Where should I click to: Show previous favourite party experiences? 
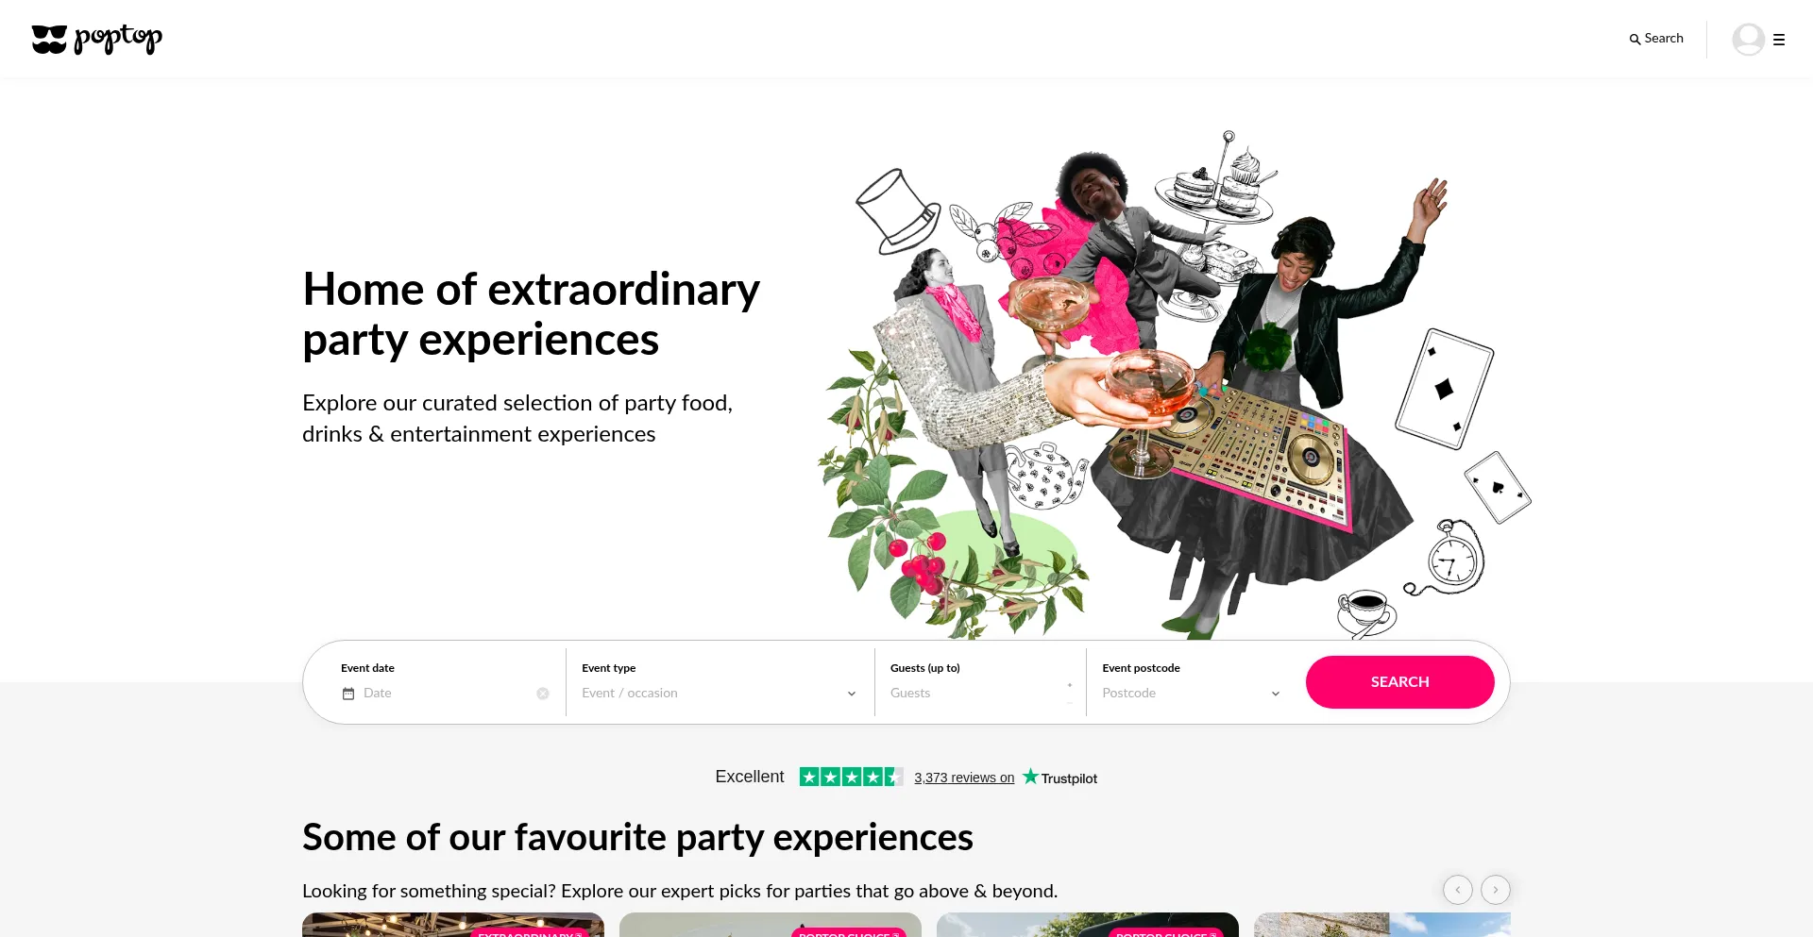point(1457,890)
